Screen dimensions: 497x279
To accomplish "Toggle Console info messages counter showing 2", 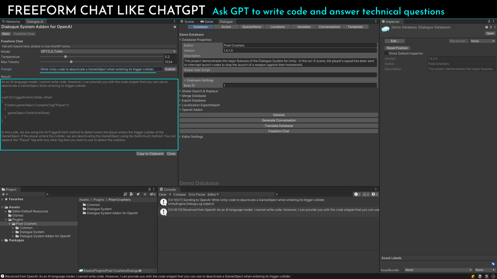I will [x=357, y=194].
